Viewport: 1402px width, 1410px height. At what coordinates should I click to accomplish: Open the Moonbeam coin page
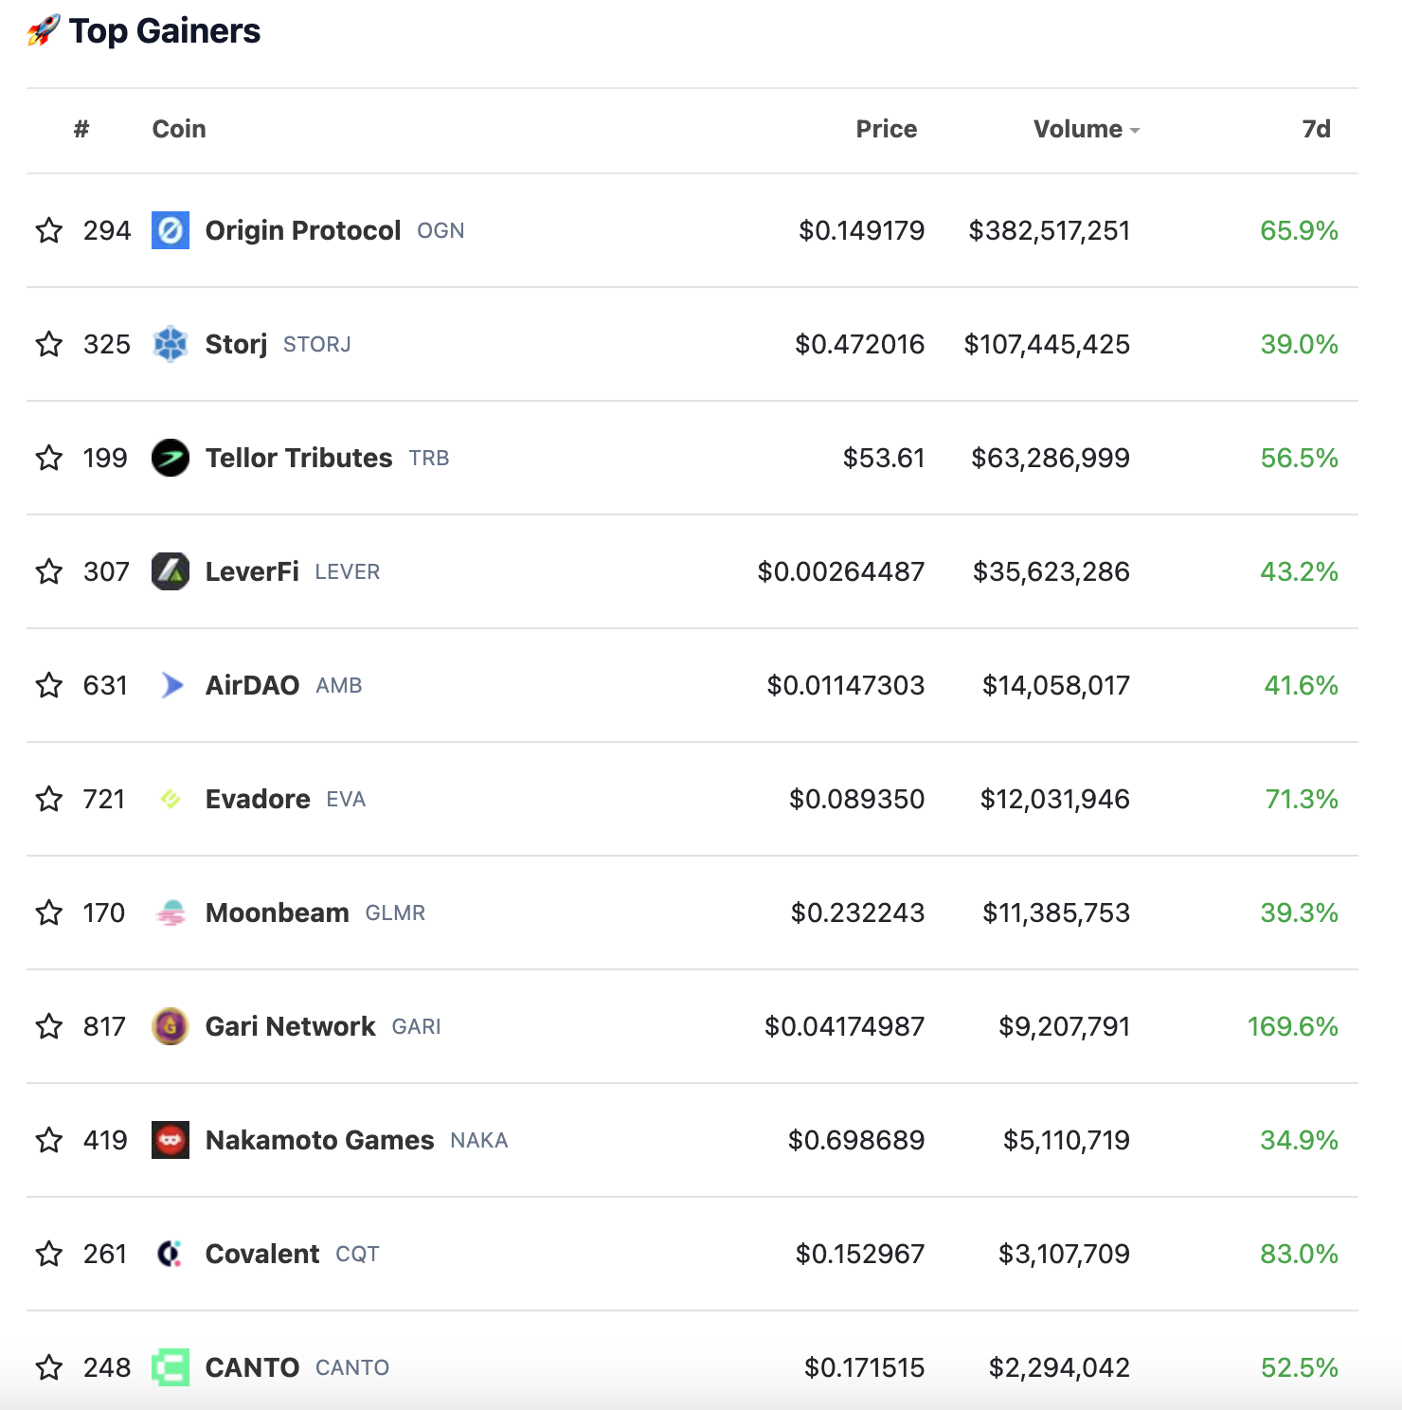pos(278,913)
